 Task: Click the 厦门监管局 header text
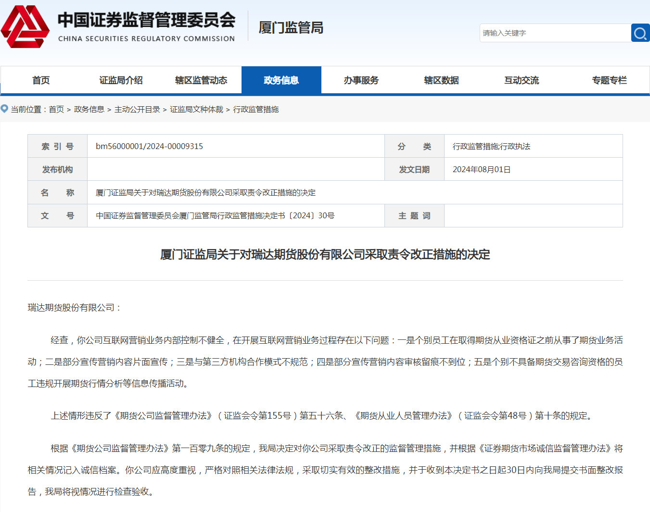(x=291, y=27)
